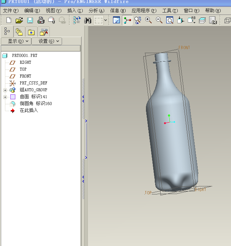
Task: Toggle the repaint sketch window button
Action: [x=116, y=20]
